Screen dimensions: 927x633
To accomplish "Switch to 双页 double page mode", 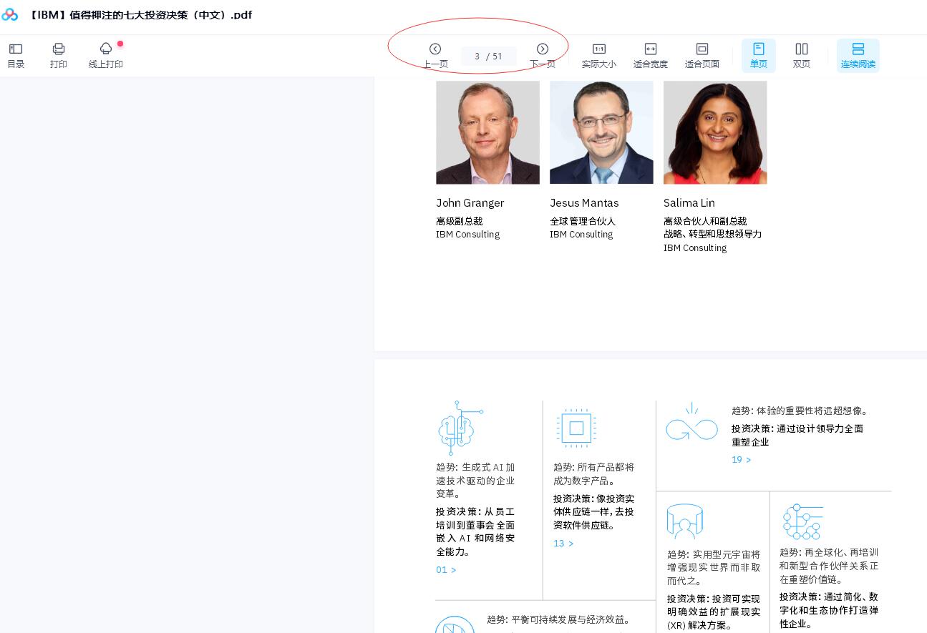I will pos(802,55).
